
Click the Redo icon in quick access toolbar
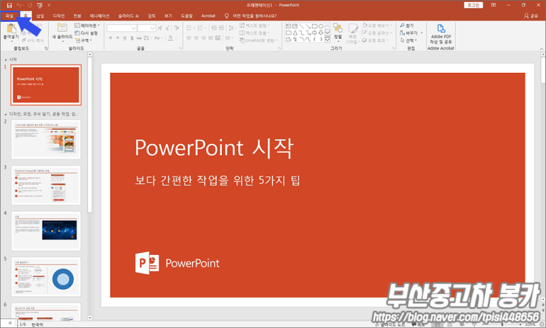(30, 5)
